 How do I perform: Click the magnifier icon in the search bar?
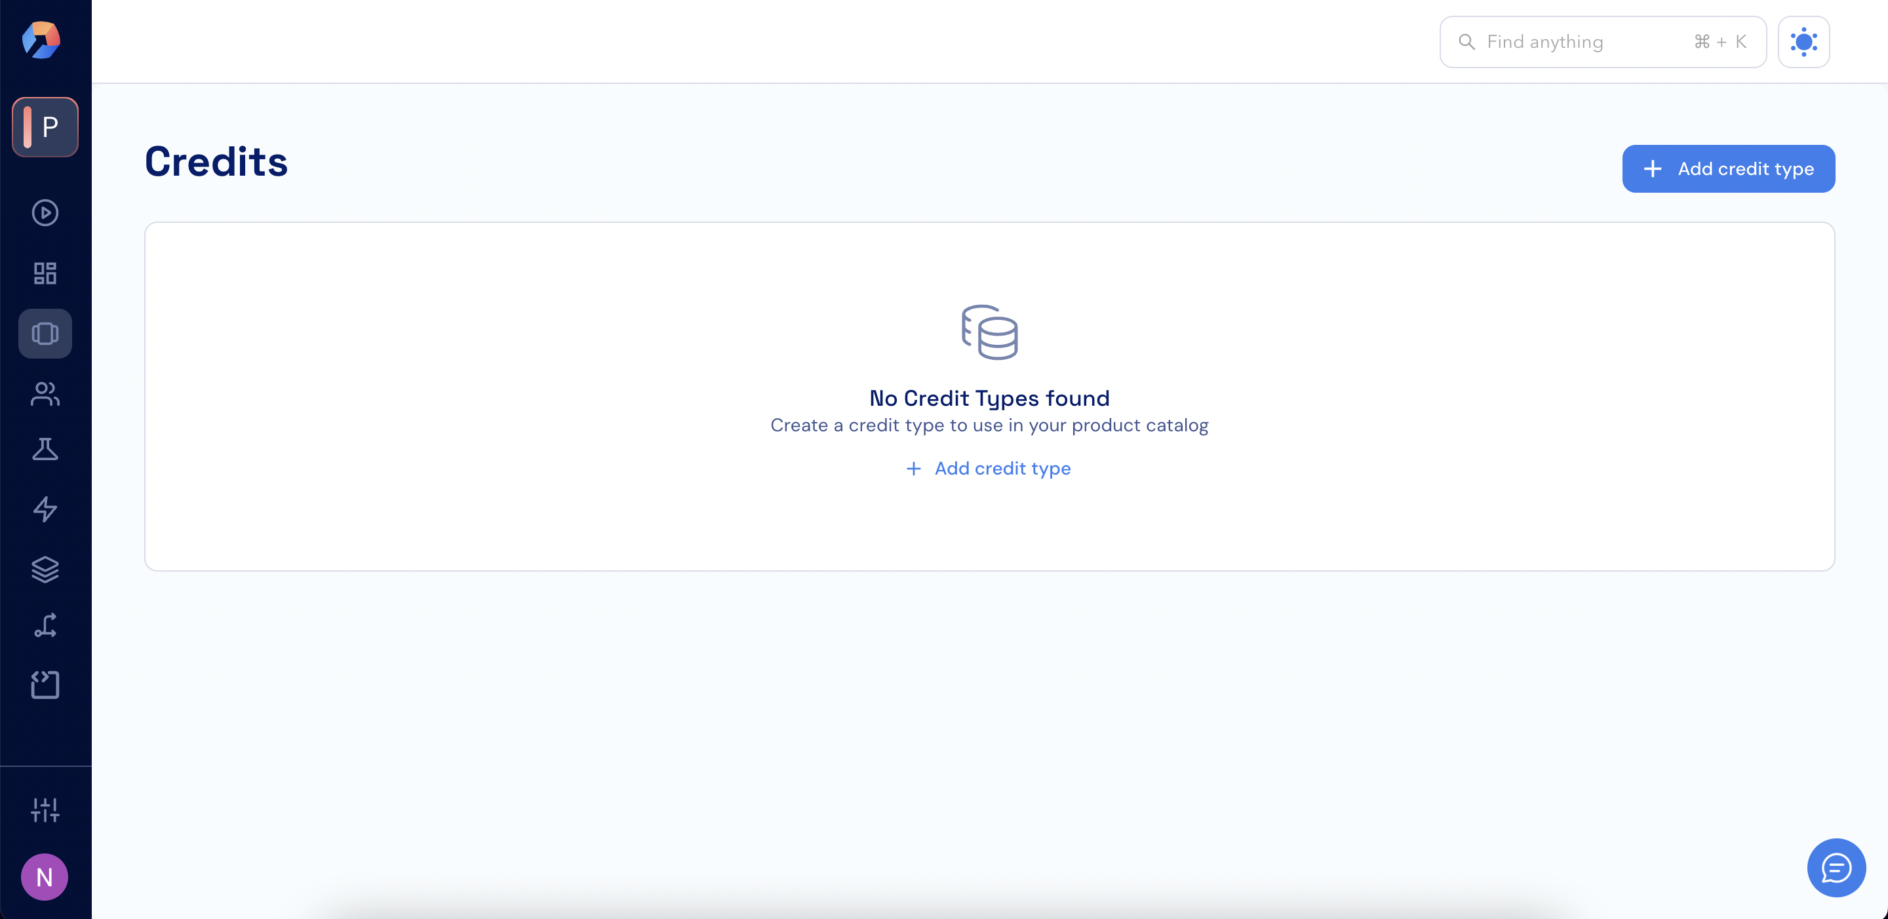click(x=1466, y=42)
